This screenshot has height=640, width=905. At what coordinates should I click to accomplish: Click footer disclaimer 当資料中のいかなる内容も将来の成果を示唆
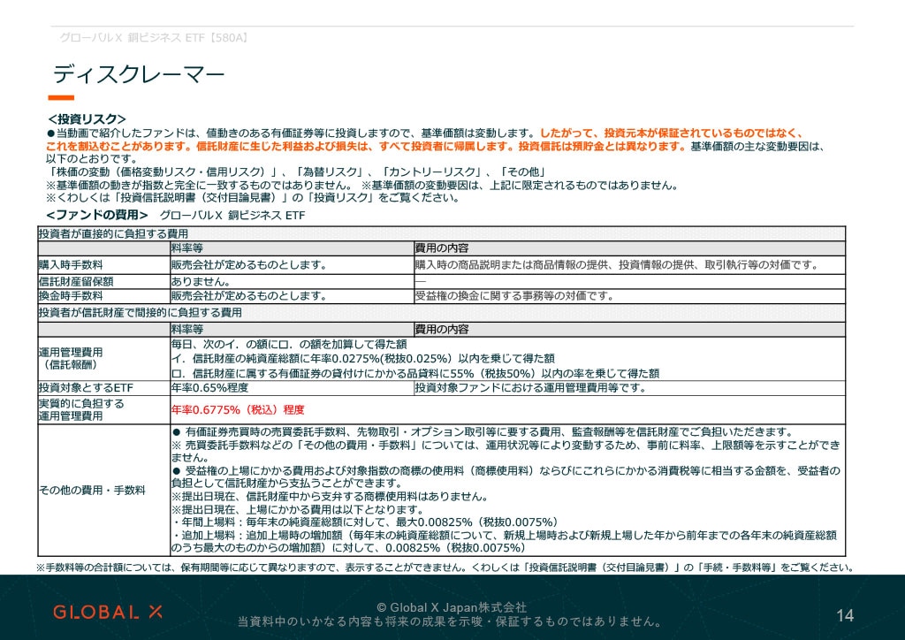tap(450, 621)
